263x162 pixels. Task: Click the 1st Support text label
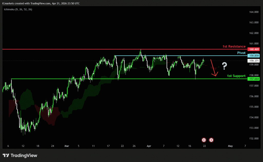pos(236,76)
